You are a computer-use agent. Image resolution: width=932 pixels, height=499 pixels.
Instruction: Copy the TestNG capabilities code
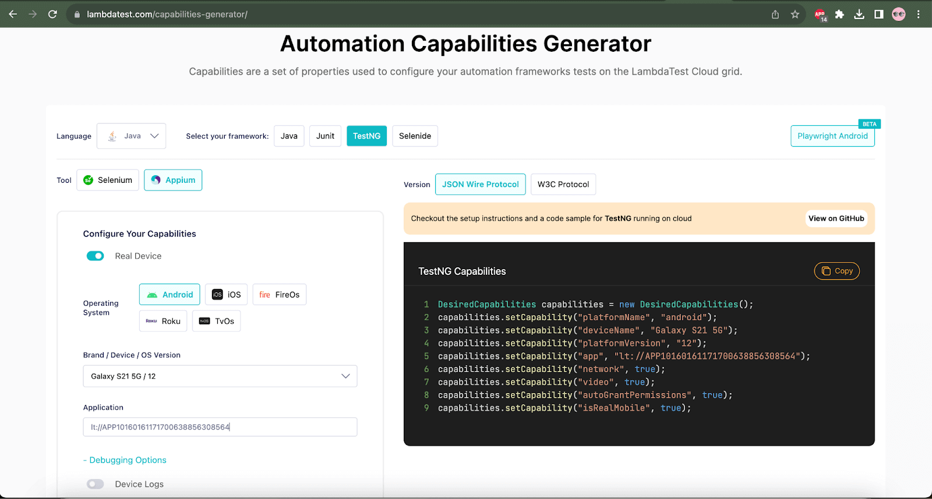point(836,271)
